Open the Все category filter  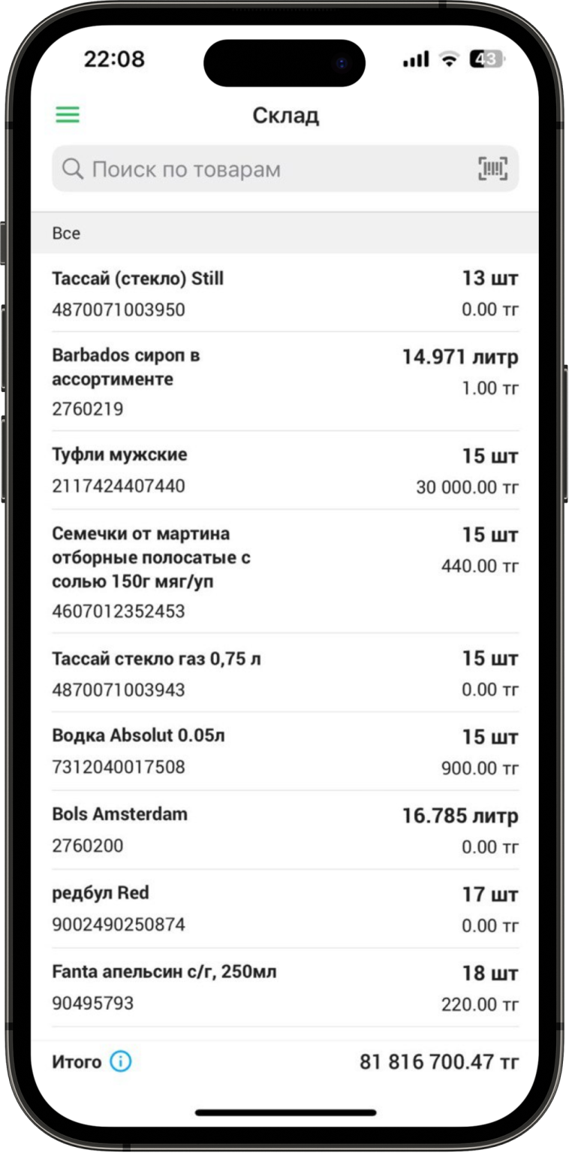[x=66, y=234]
